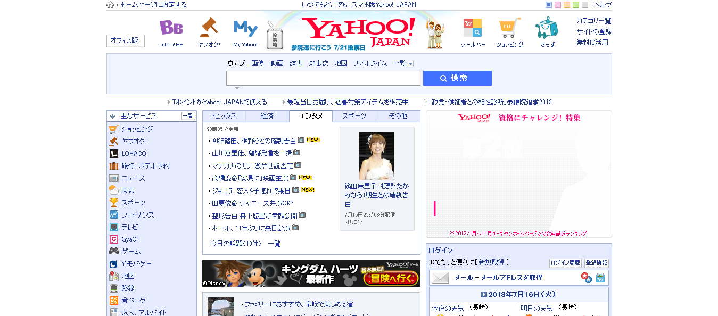This screenshot has width=718, height=316.
Task: Collapse the 主なサービス arrow
Action: (x=112, y=116)
